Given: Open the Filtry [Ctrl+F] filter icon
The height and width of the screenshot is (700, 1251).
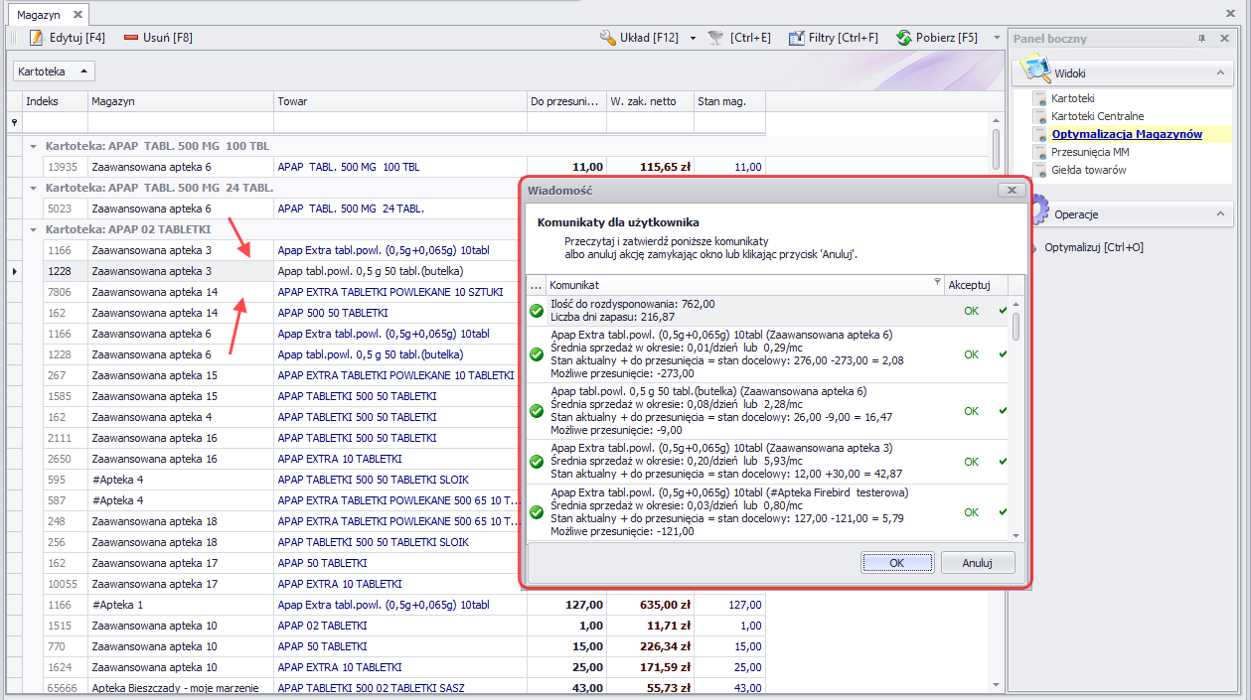Looking at the screenshot, I should tap(796, 38).
